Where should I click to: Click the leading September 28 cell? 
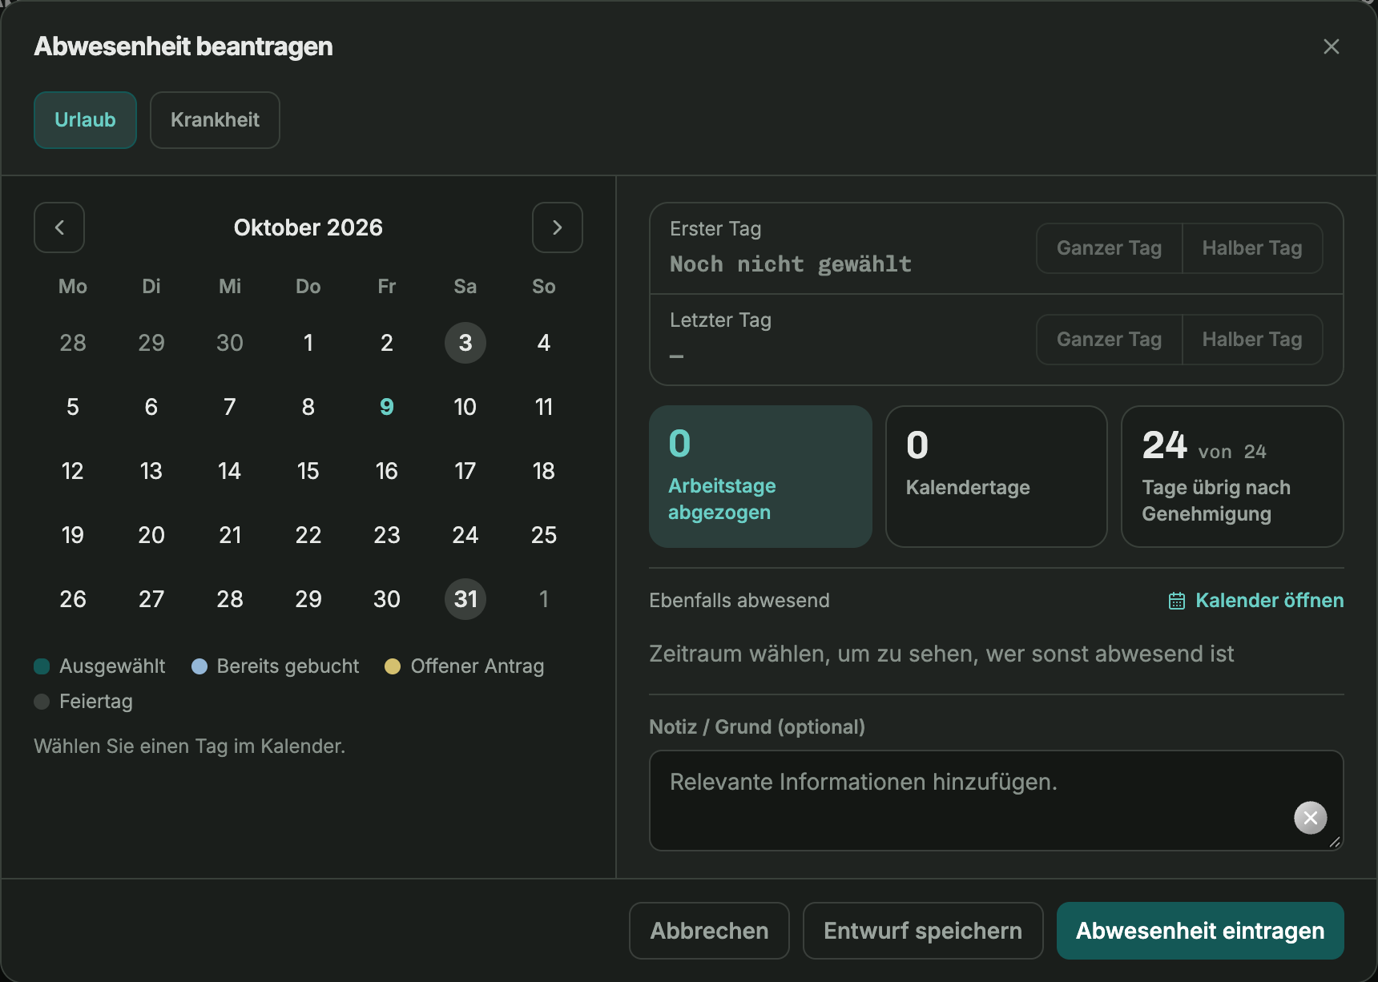click(x=73, y=343)
